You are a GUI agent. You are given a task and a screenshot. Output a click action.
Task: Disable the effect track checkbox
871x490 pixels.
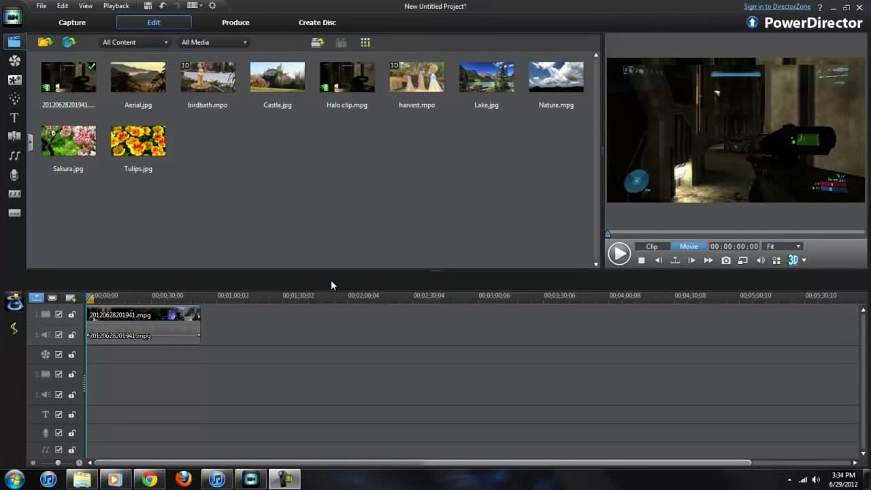pyautogui.click(x=59, y=355)
